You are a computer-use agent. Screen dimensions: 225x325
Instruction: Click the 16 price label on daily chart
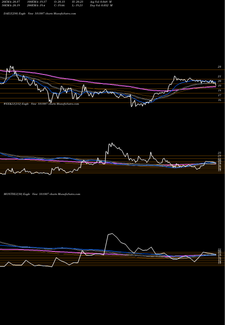click(x=219, y=100)
